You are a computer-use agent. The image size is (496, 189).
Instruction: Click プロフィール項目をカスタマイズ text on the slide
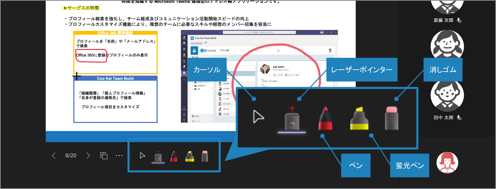point(110,107)
